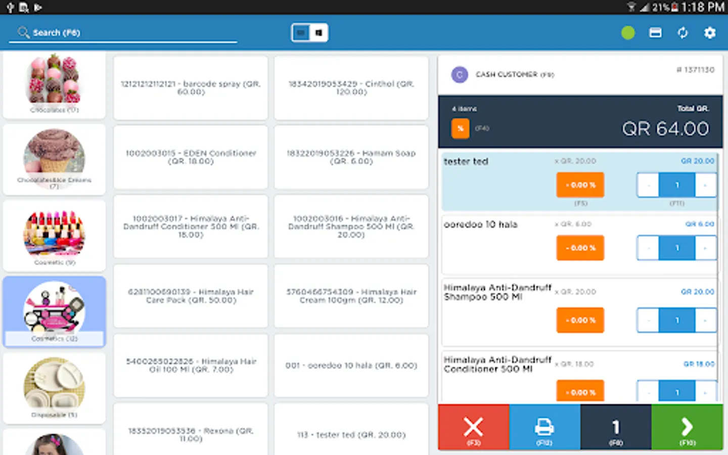Select Chocolates&Ice Creams category
The image size is (728, 455).
click(x=54, y=159)
